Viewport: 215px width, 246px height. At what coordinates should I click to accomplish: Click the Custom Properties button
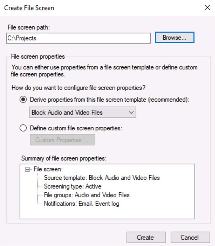click(x=62, y=140)
